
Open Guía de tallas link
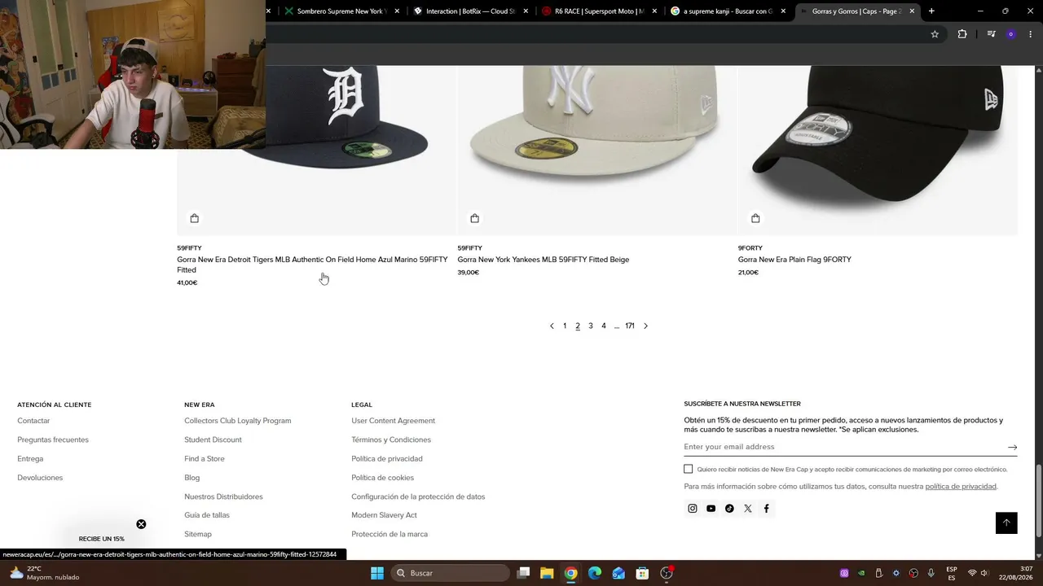point(207,515)
